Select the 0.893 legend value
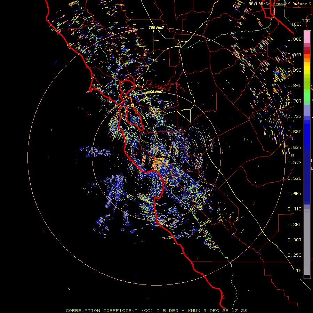Screen dimensions: 313x313 click(295, 70)
